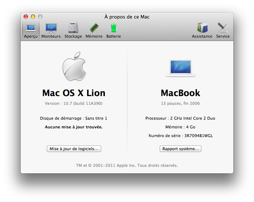Click the Numéro de série line
Image resolution: width=254 pixels, height=202 pixels.
point(181,136)
